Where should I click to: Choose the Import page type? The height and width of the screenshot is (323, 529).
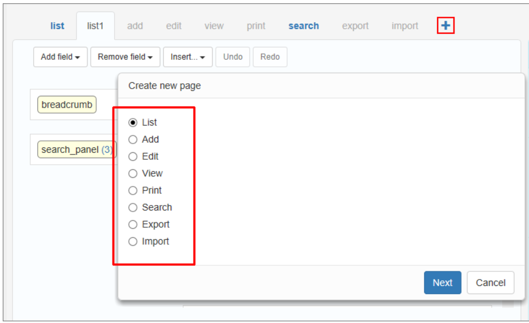[x=133, y=241]
